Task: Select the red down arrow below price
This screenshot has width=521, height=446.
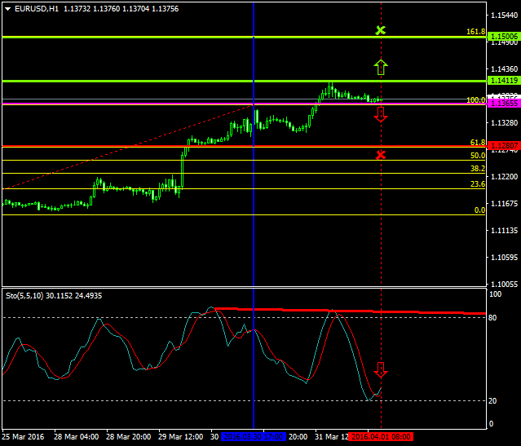Action: pos(381,114)
